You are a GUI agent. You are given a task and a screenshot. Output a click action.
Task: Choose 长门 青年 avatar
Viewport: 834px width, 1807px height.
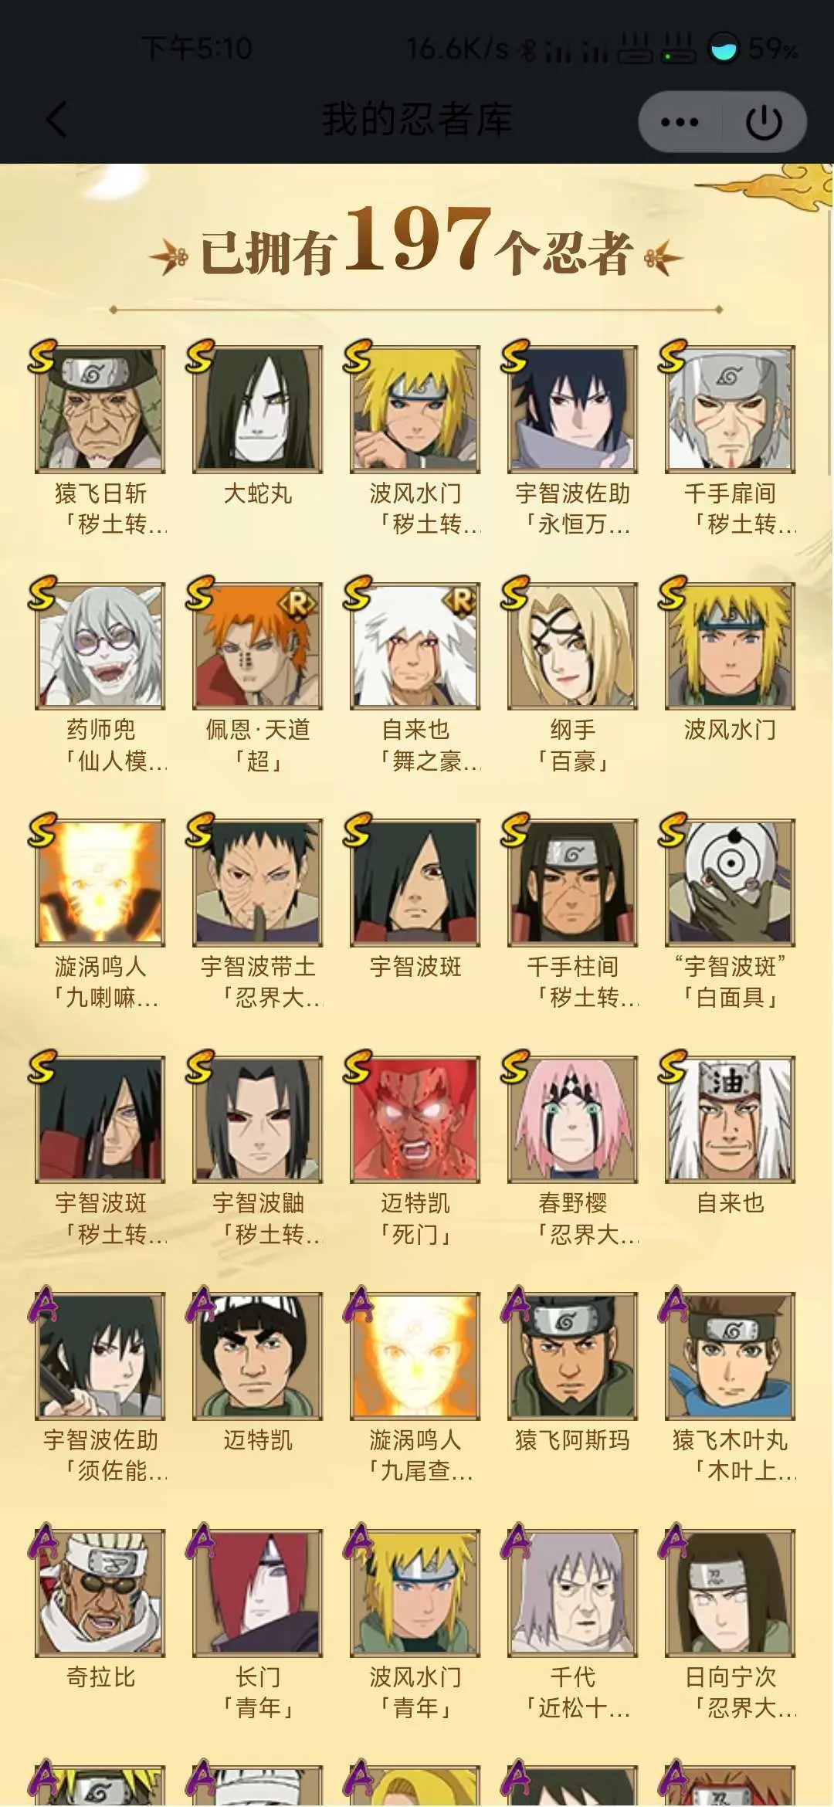click(258, 1593)
